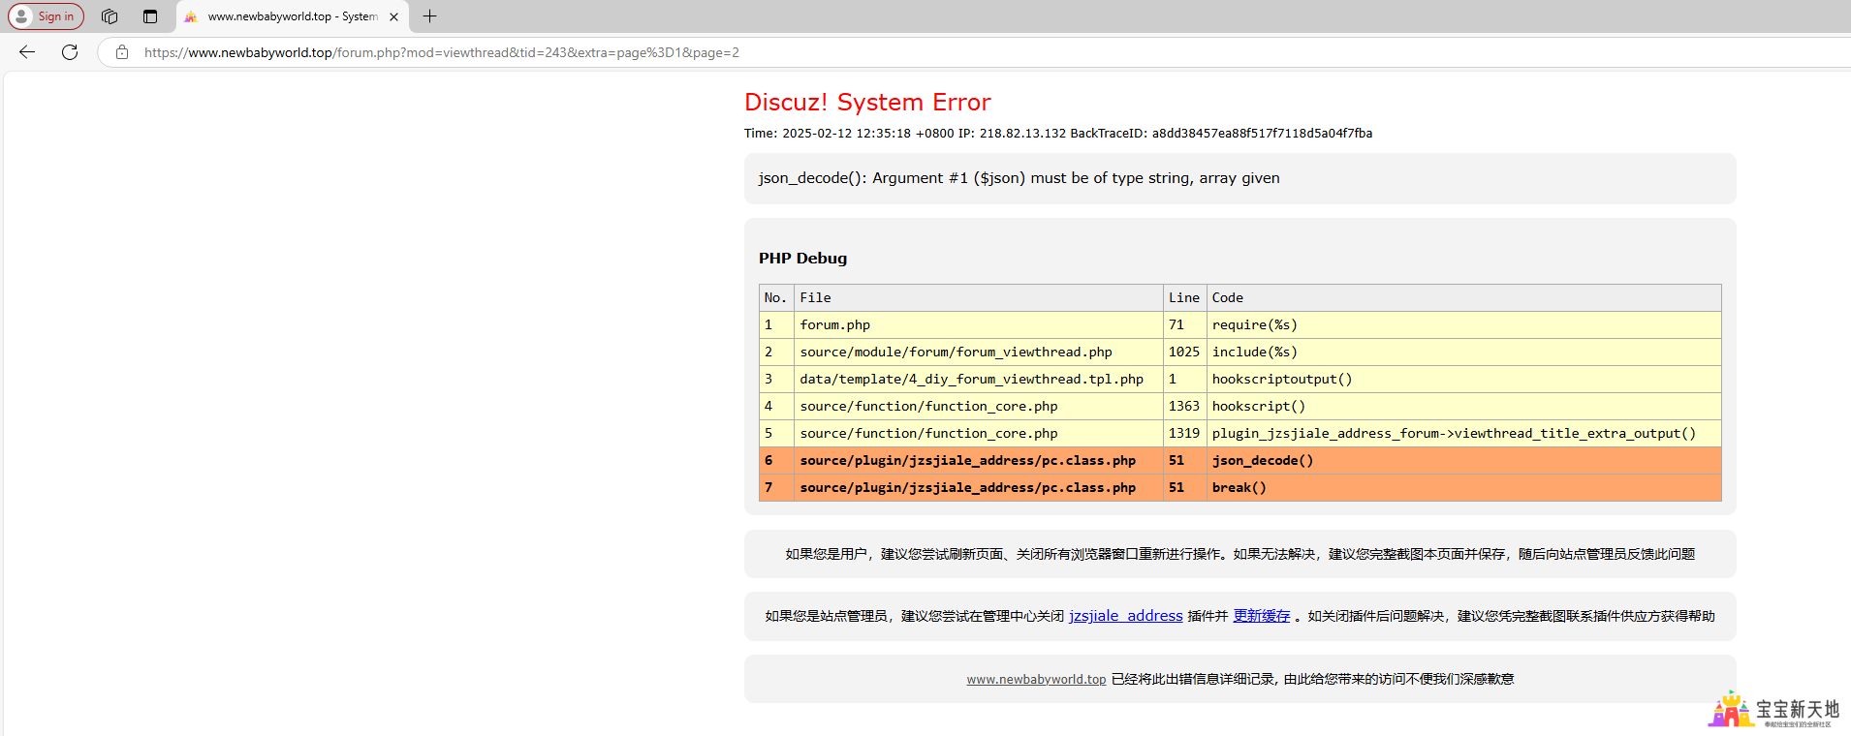
Task: Select the json_decode() error message text
Action: [1019, 178]
